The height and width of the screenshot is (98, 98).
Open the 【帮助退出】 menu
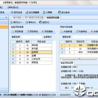coord(13,8)
